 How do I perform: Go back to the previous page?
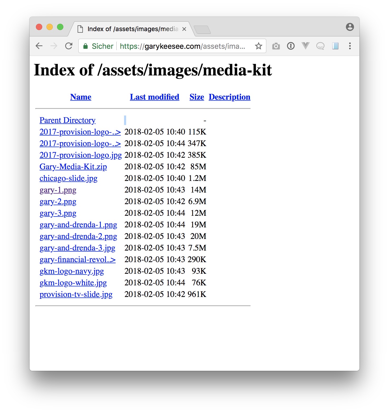tap(39, 46)
